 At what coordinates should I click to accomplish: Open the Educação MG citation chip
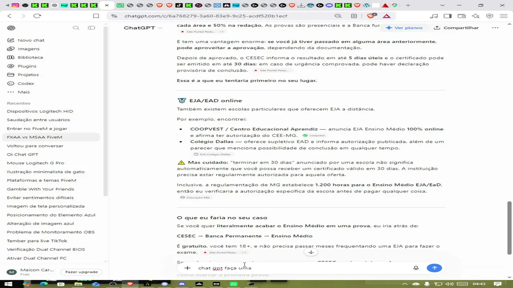[x=195, y=198]
